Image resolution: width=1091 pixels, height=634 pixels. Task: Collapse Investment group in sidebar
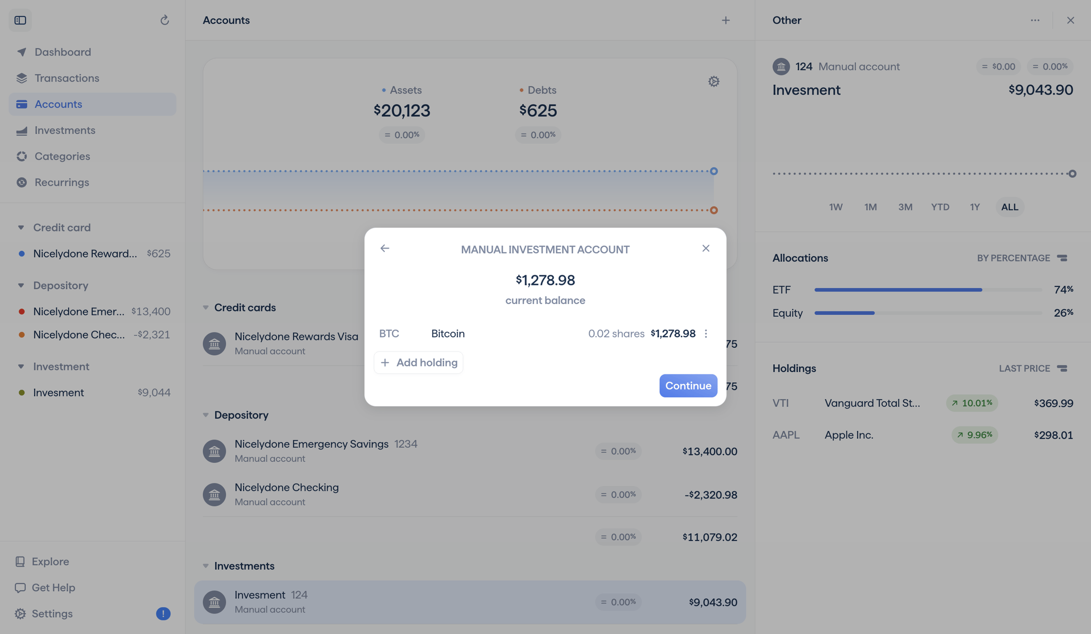[x=21, y=366]
